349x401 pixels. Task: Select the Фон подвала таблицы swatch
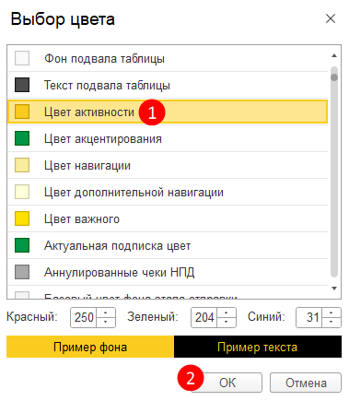point(22,58)
